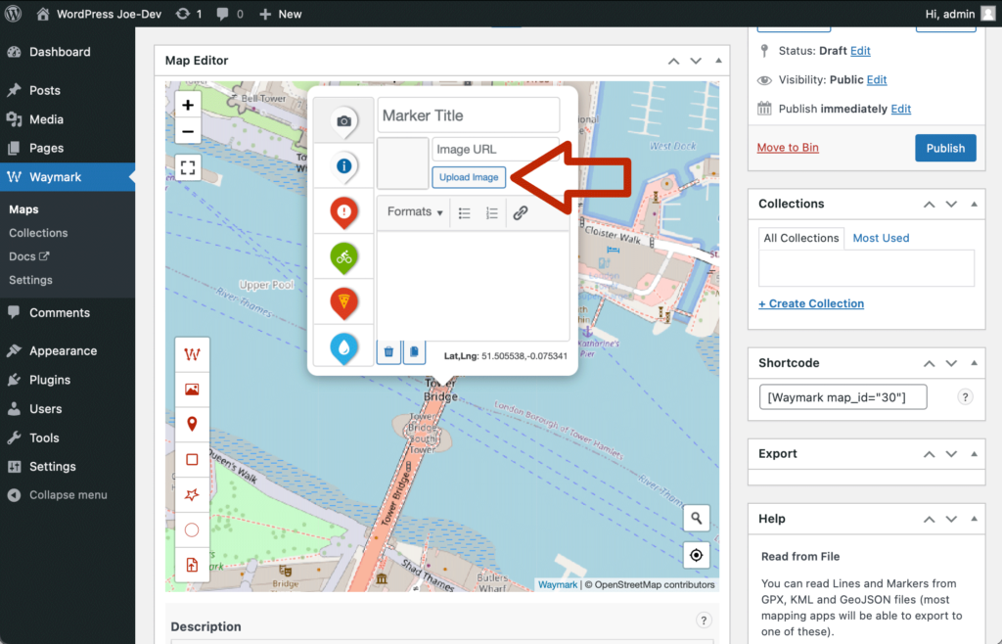
Task: Delete marker with the trash icon
Action: point(388,351)
